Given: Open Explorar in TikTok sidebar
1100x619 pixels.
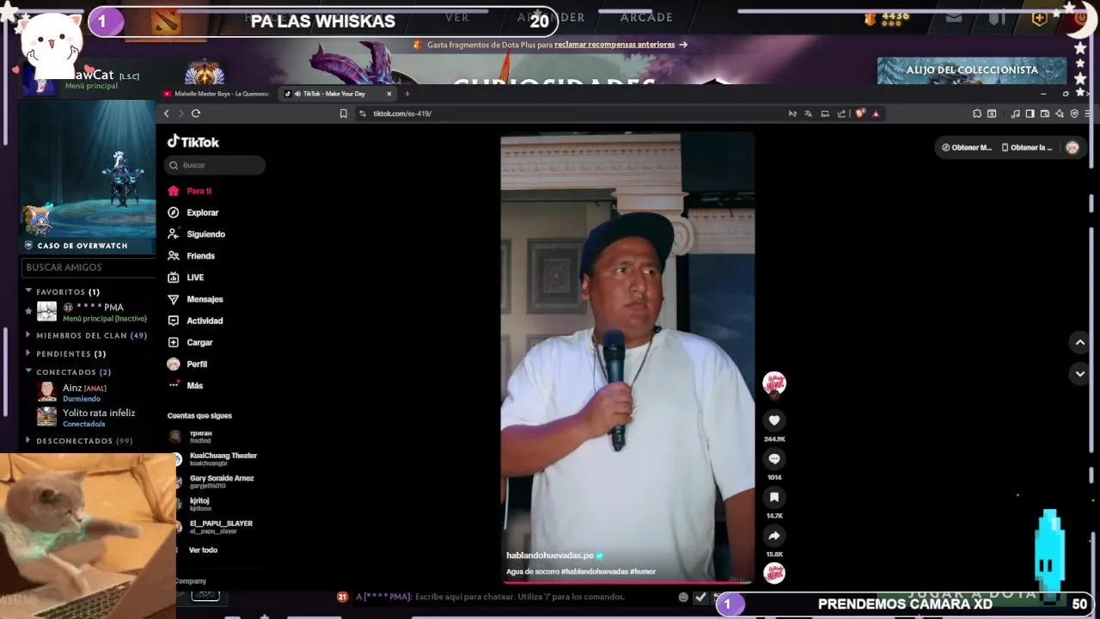Looking at the screenshot, I should pyautogui.click(x=193, y=212).
